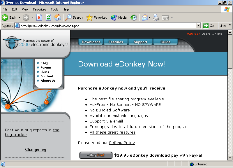The image size is (233, 168).
Task: Click the 920,837 Users Online text
Action: click(x=204, y=34)
